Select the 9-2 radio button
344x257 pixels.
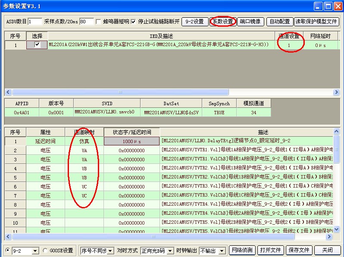point(7,250)
